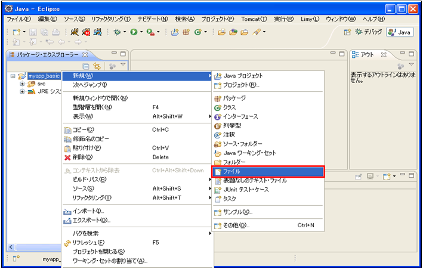Click the パッケージ icon in submenu
423x269 pixels.
pos(217,98)
